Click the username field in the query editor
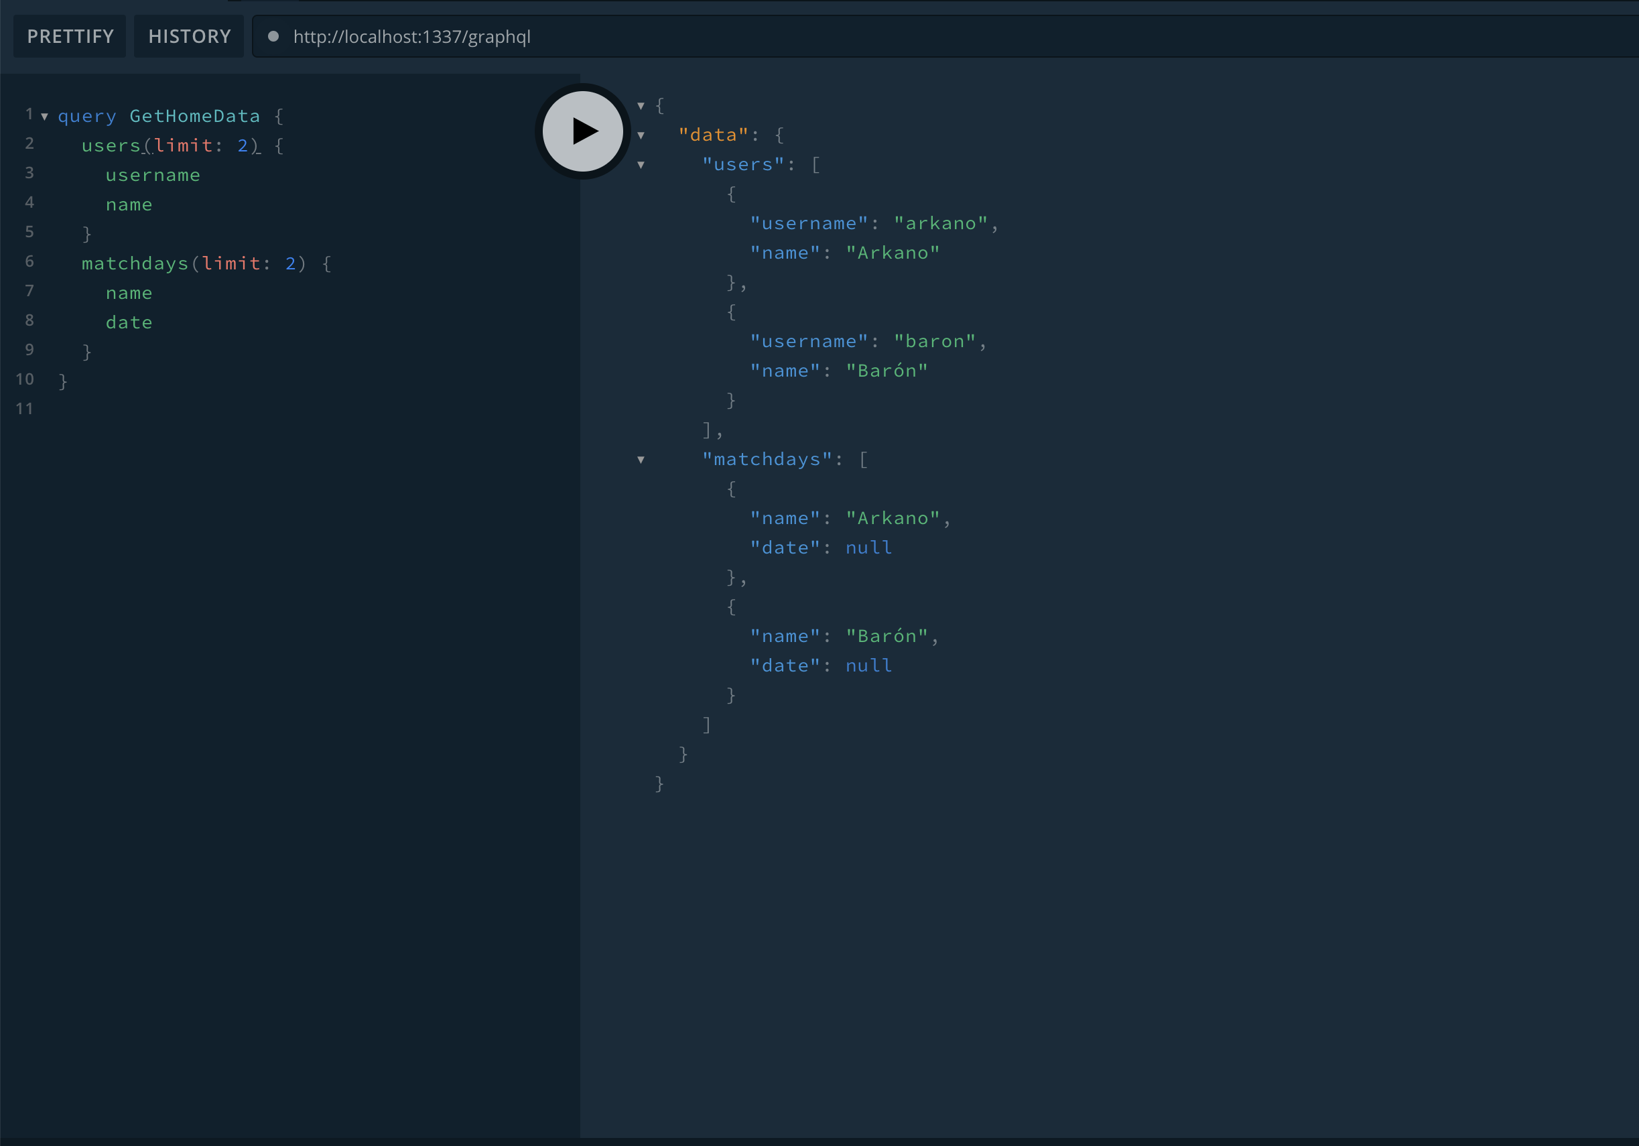This screenshot has height=1146, width=1639. 153,175
